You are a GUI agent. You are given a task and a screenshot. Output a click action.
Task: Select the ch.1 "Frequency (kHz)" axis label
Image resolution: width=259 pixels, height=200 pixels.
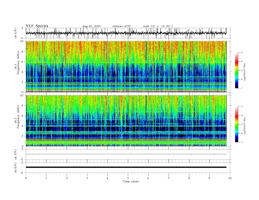pyautogui.click(x=18, y=63)
